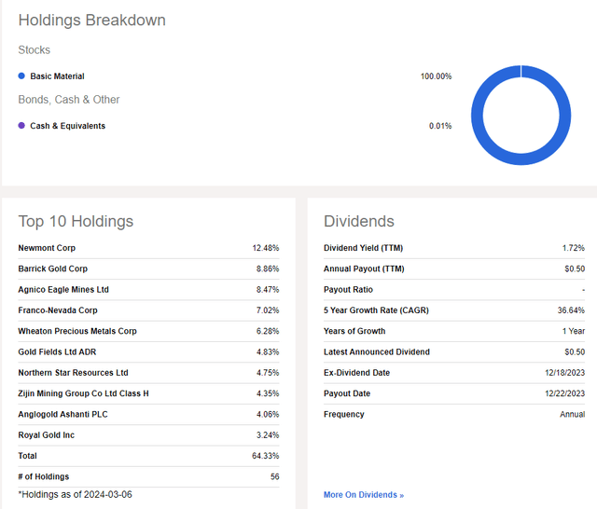Open the More On Dividends link
The width and height of the screenshot is (597, 509).
click(363, 495)
